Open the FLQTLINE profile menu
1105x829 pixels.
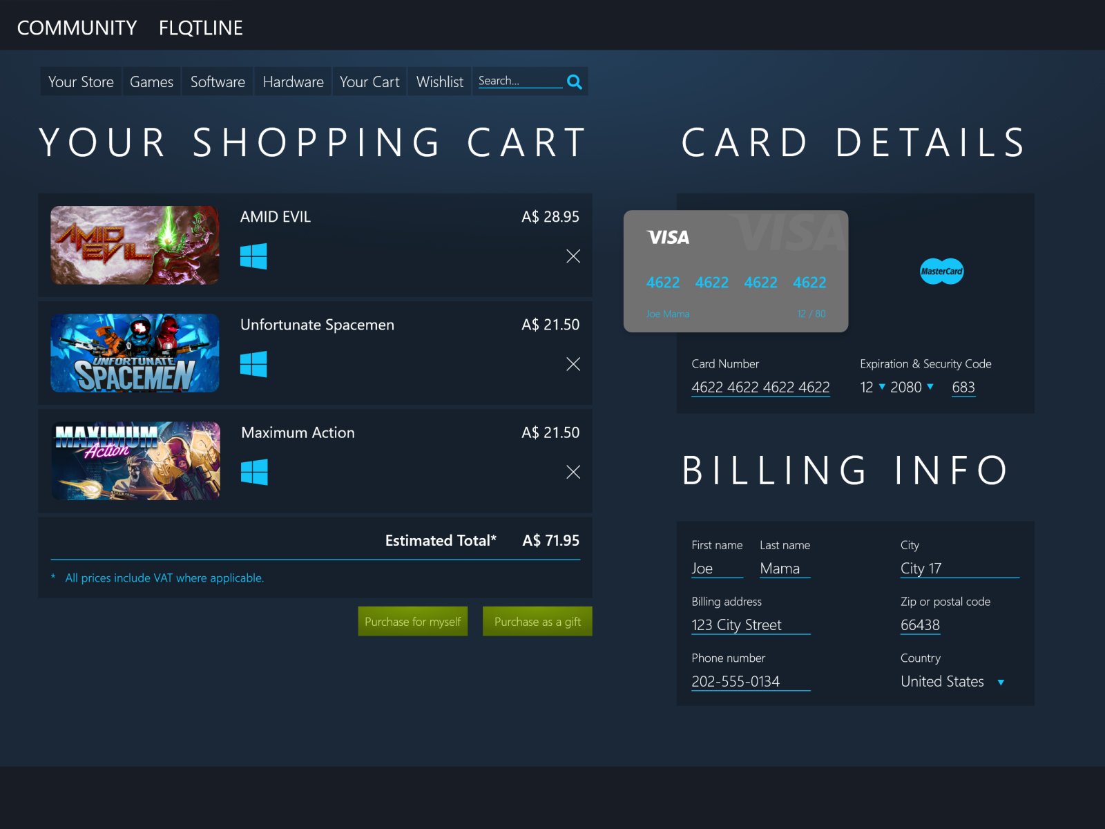point(201,28)
